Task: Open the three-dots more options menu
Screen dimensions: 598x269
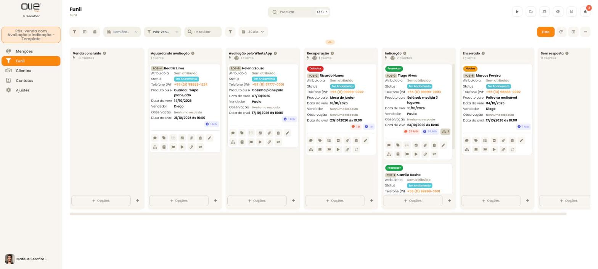Action: coord(585,32)
